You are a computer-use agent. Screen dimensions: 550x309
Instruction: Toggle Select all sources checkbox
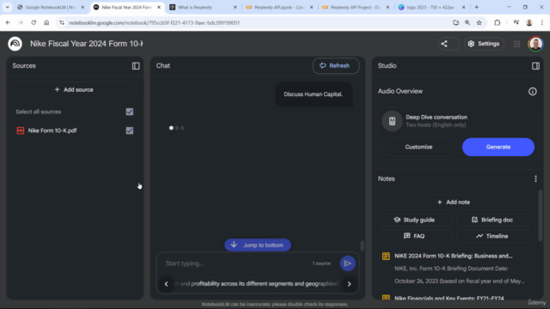coord(130,112)
